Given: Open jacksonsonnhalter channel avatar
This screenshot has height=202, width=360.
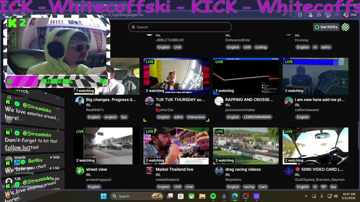Looking at the screenshot, I should [219, 101].
